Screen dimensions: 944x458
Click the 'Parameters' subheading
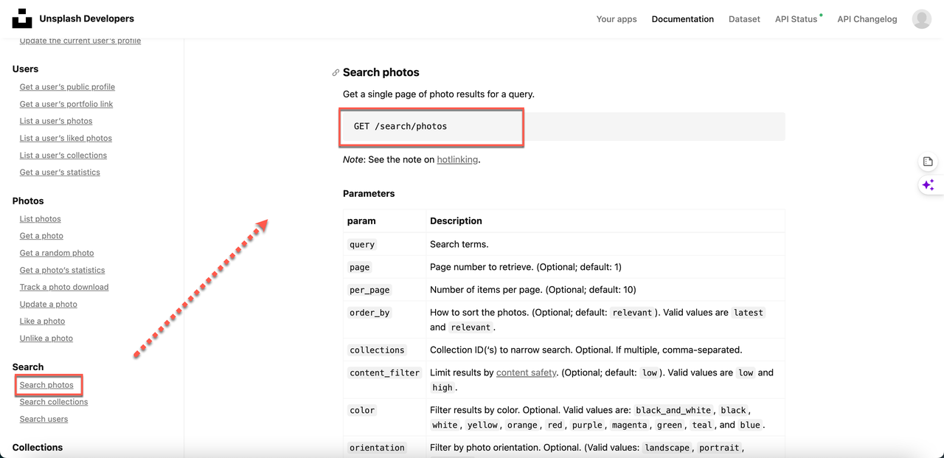369,194
